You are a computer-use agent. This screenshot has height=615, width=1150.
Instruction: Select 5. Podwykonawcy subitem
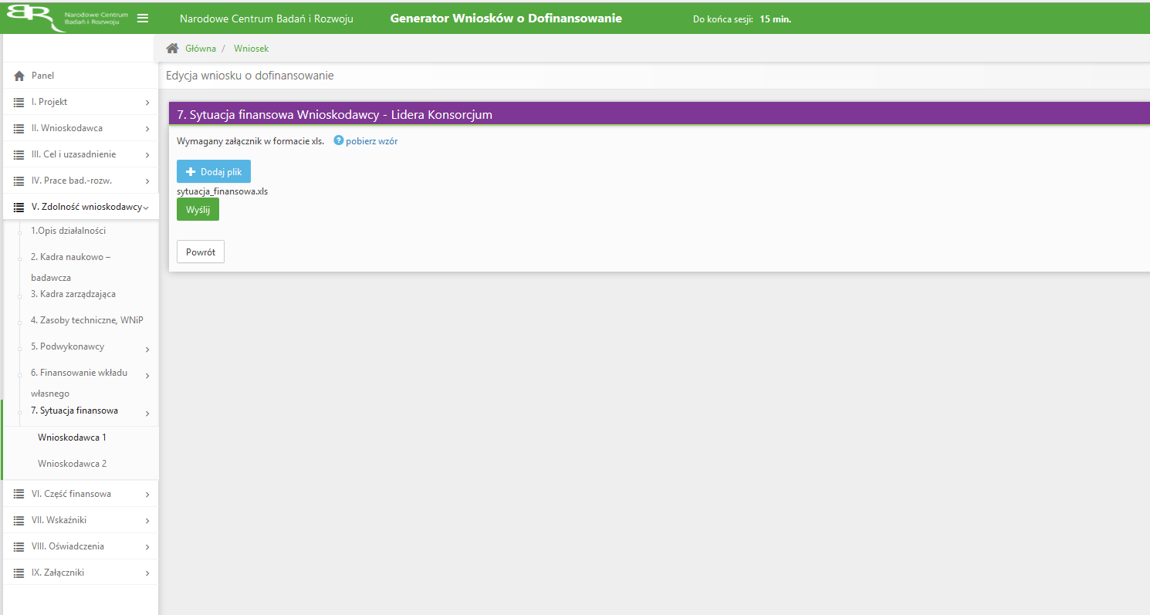click(67, 346)
